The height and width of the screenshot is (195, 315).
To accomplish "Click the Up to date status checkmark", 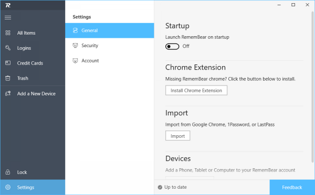I will tap(160, 187).
